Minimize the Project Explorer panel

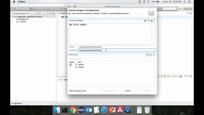tap(50, 13)
